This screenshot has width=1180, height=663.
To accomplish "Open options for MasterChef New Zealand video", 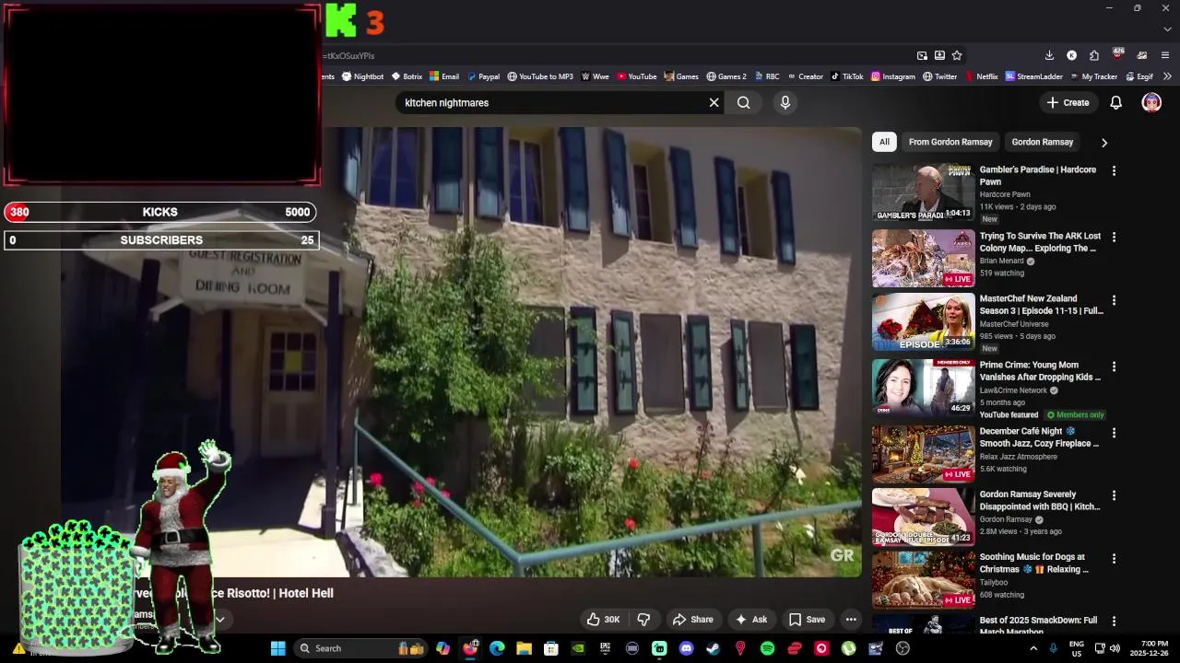I will point(1114,300).
